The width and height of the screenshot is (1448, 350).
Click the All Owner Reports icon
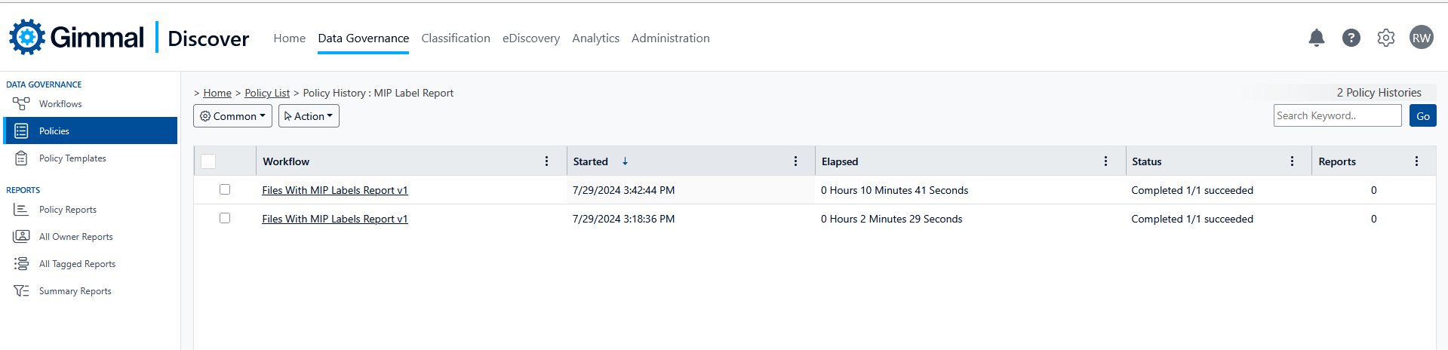pyautogui.click(x=21, y=237)
